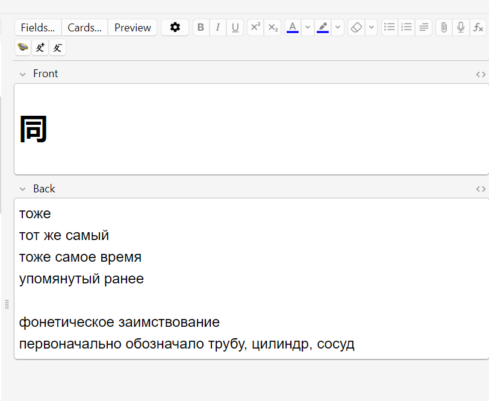Click the character-with-plus add-on icon
The height and width of the screenshot is (401, 489).
(40, 48)
